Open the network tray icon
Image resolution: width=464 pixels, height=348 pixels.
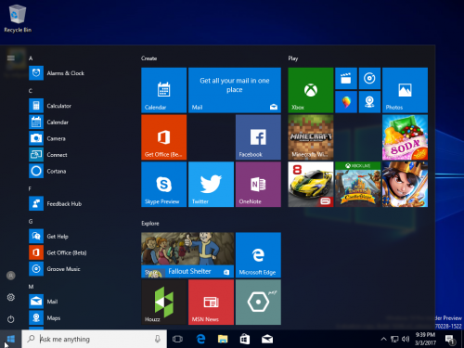pos(394,340)
